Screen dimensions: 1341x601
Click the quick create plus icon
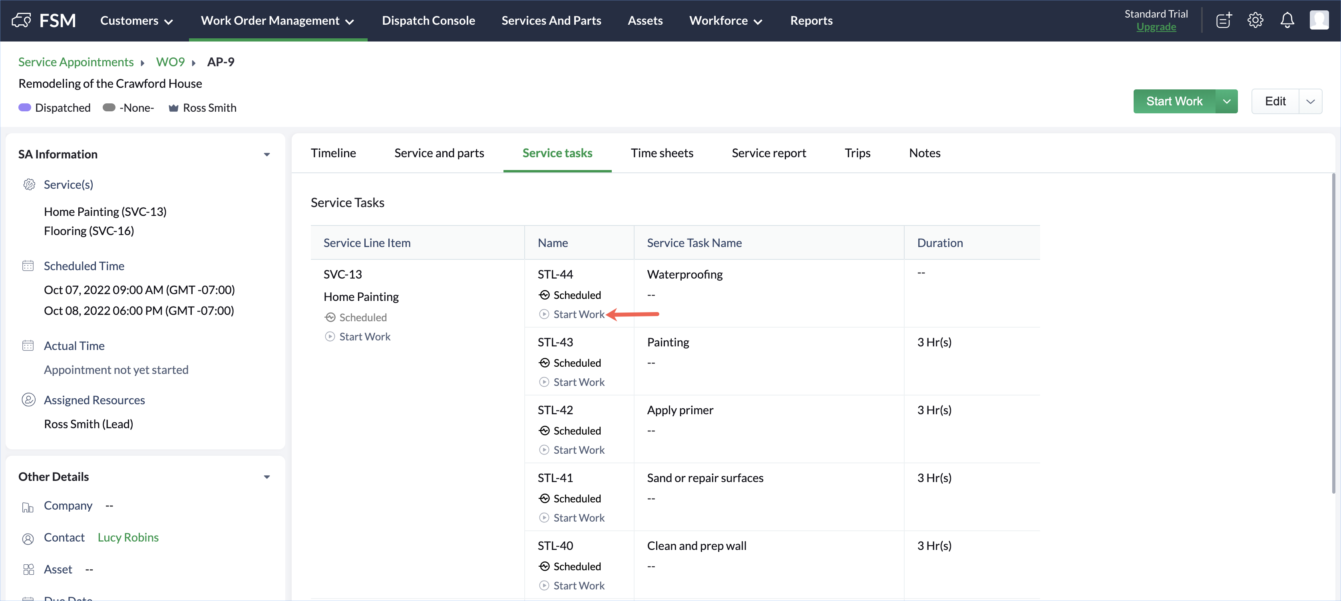pos(1224,20)
